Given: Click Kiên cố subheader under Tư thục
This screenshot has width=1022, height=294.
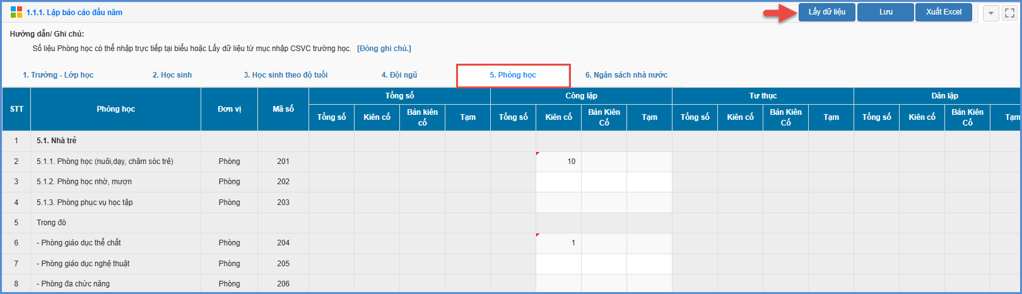Looking at the screenshot, I should click(x=740, y=117).
